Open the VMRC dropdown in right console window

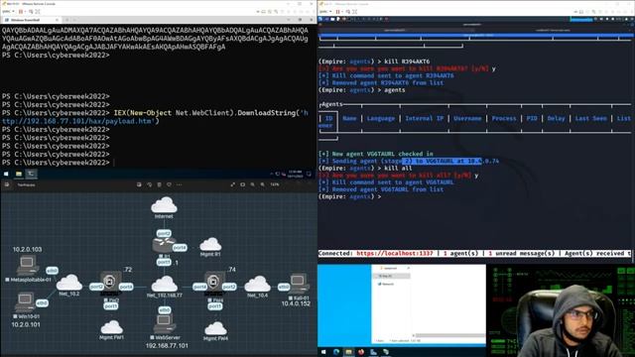[x=325, y=11]
